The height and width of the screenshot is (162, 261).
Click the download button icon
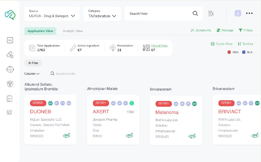238,13
